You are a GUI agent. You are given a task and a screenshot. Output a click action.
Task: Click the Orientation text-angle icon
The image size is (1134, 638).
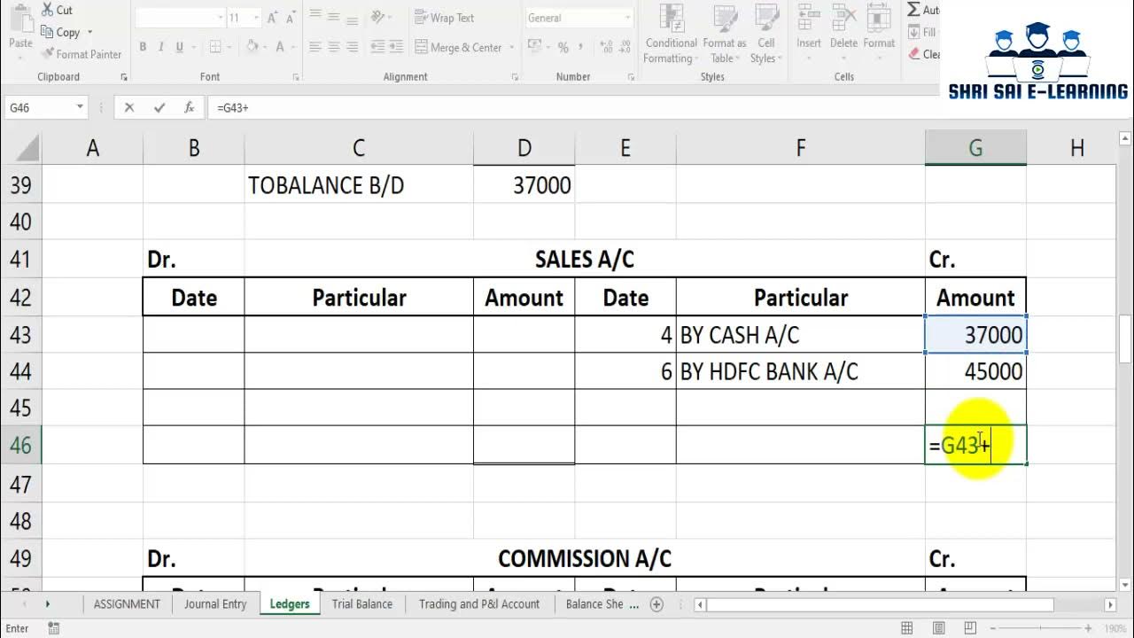[378, 17]
